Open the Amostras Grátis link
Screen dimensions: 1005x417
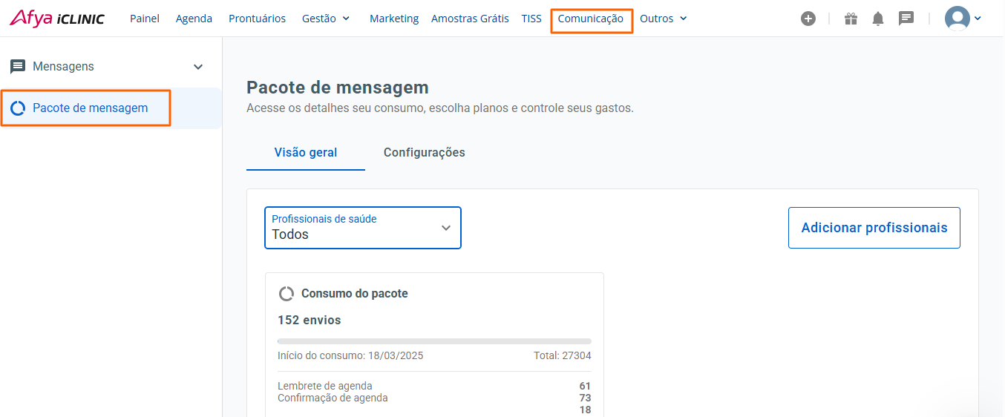[470, 19]
